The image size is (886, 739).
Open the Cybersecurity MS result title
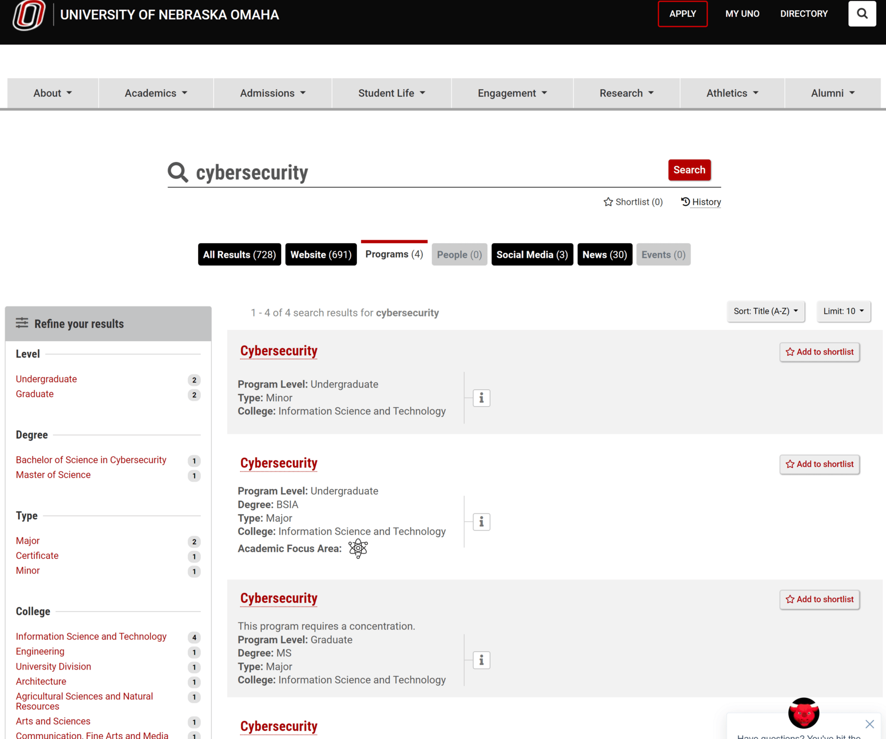coord(279,598)
